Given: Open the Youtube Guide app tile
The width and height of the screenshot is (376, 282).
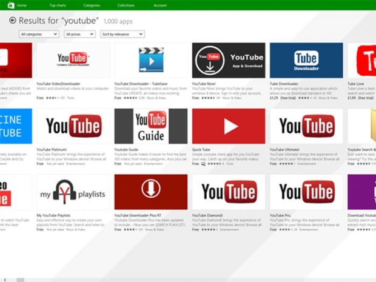Looking at the screenshot, I should tap(150, 126).
